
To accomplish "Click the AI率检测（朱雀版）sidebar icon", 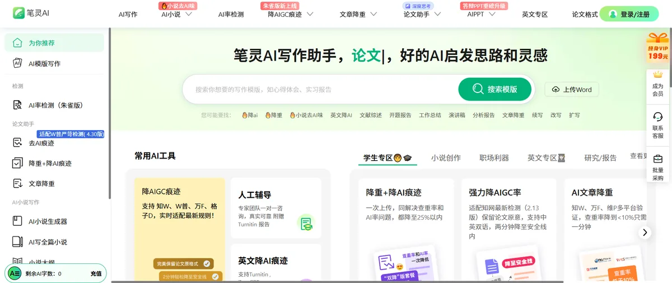I will coord(17,105).
